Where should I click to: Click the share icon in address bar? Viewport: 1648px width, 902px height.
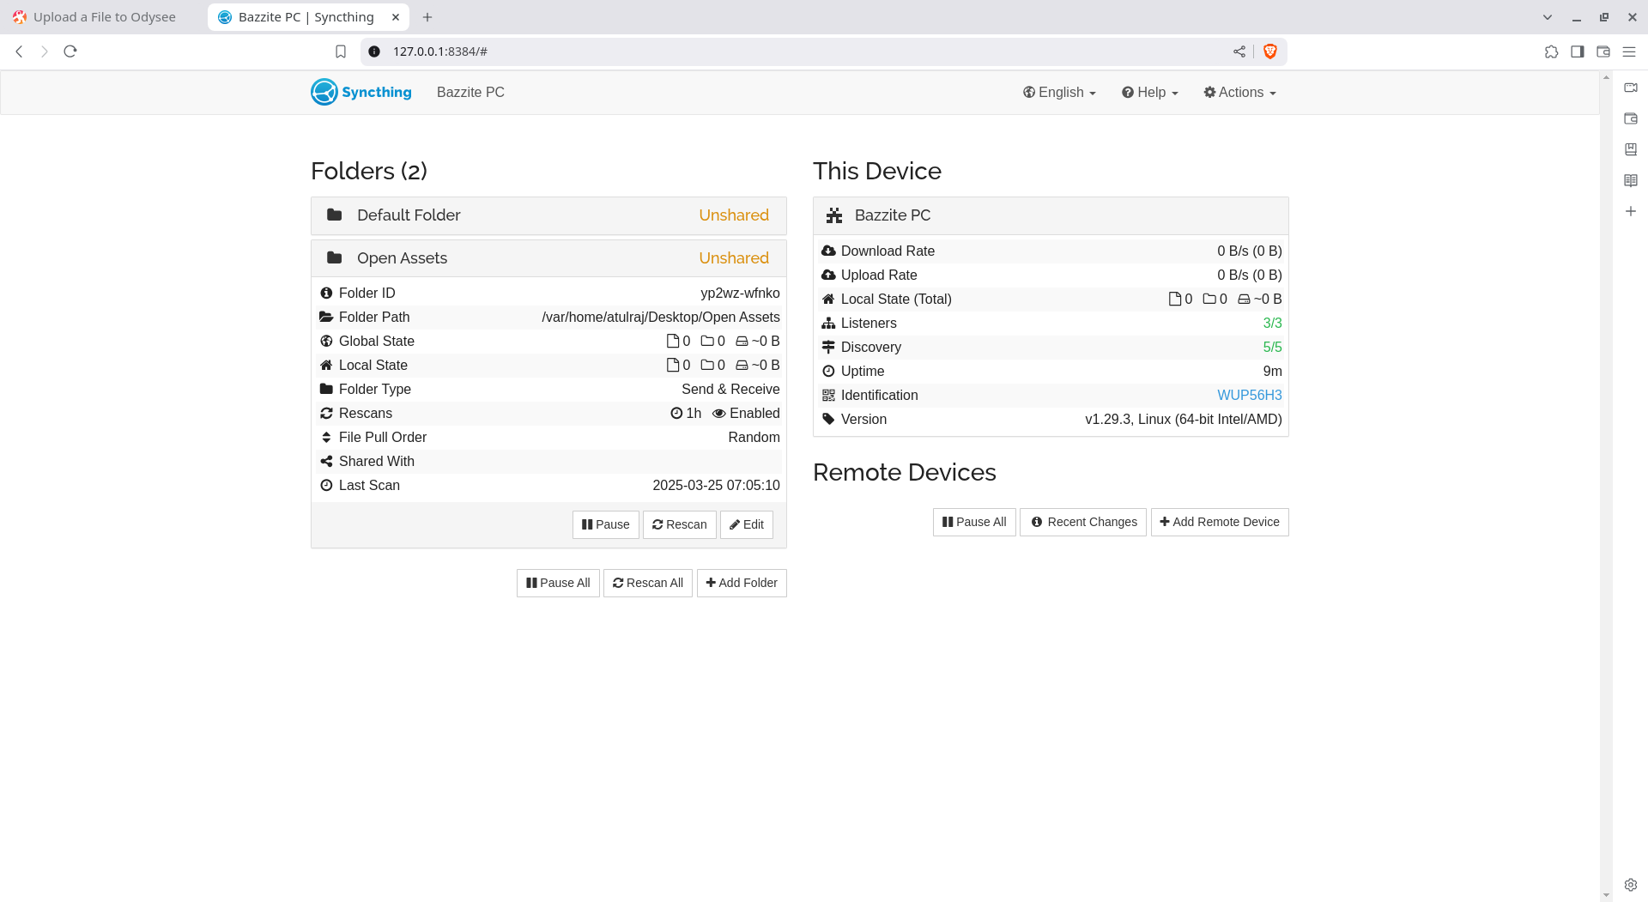point(1239,51)
